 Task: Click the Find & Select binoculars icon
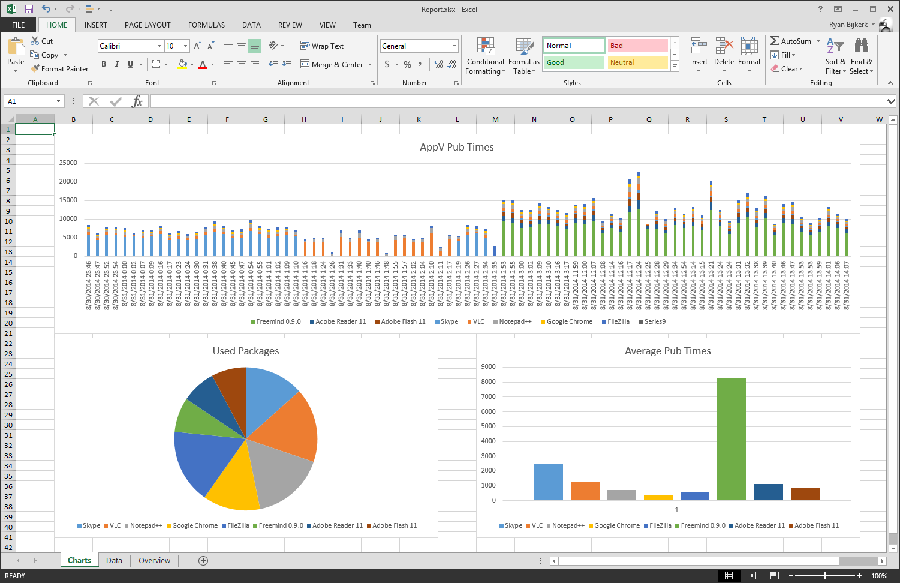862,46
